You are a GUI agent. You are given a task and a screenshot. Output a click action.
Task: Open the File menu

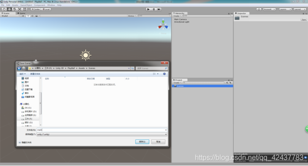point(3,5)
